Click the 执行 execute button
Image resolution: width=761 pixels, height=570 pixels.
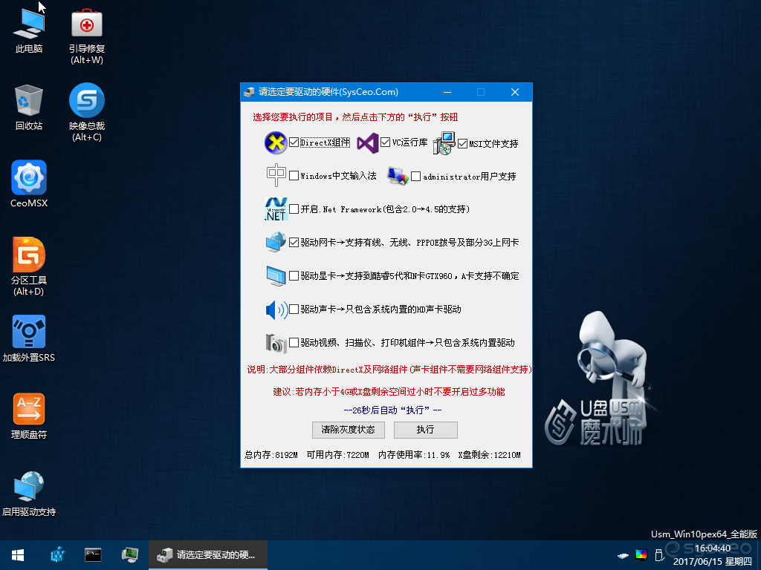[425, 430]
